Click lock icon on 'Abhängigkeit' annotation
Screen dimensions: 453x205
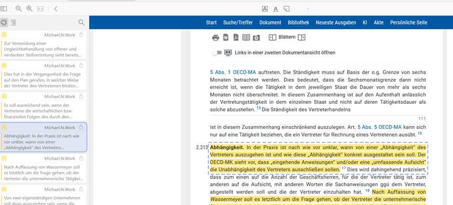81,127
